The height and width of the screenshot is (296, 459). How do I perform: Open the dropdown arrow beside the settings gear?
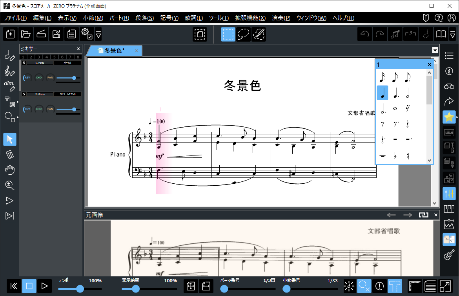pyautogui.click(x=98, y=35)
